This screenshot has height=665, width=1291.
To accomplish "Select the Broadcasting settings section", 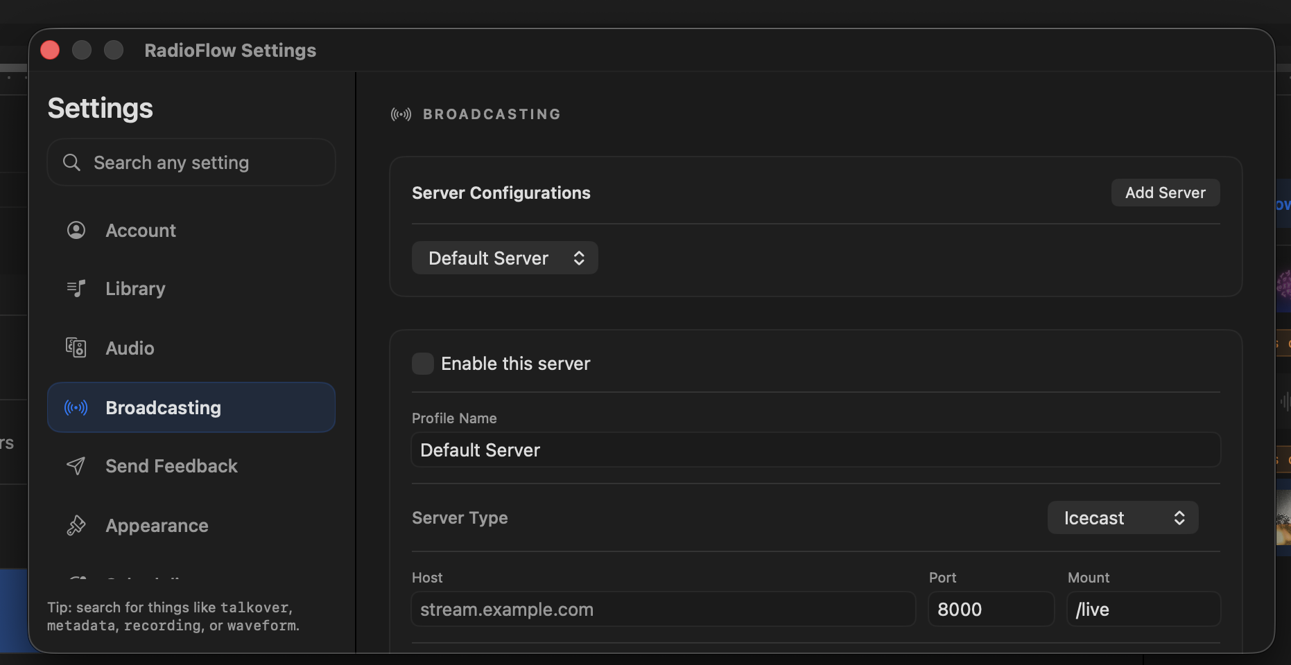I will coord(191,407).
